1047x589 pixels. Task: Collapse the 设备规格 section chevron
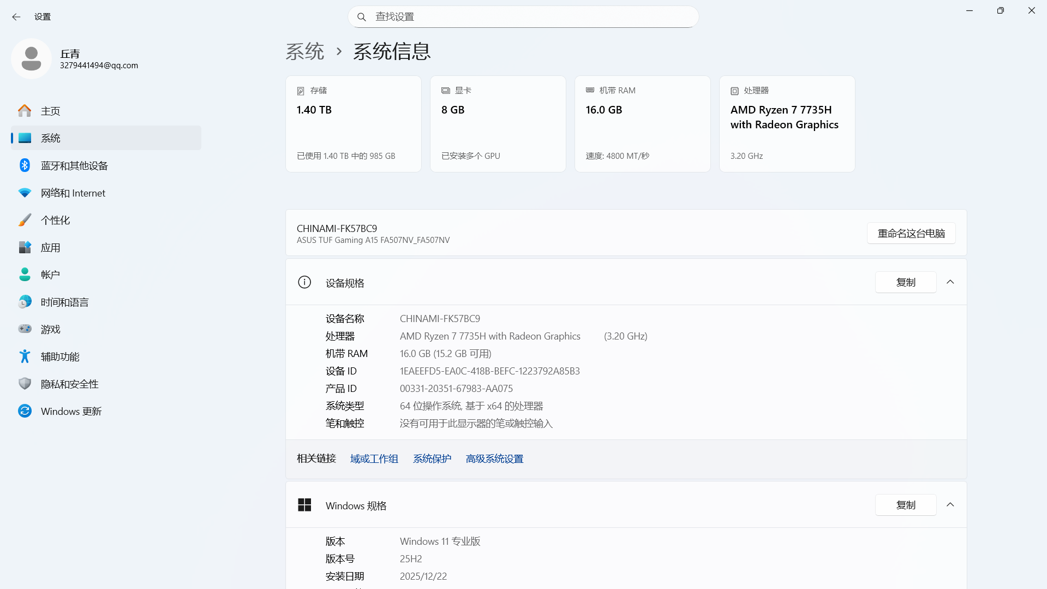click(x=950, y=282)
